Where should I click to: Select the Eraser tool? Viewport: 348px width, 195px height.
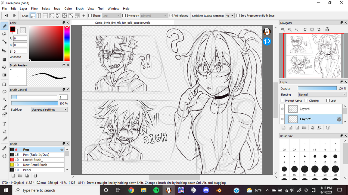point(4,34)
